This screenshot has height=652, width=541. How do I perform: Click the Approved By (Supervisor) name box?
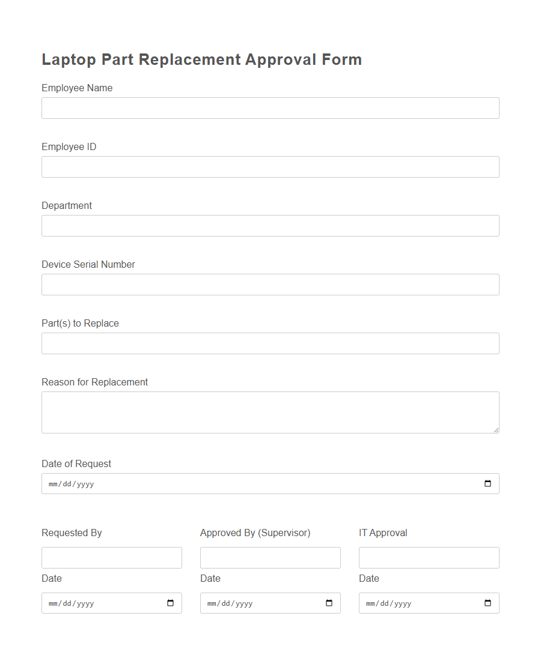pos(270,557)
